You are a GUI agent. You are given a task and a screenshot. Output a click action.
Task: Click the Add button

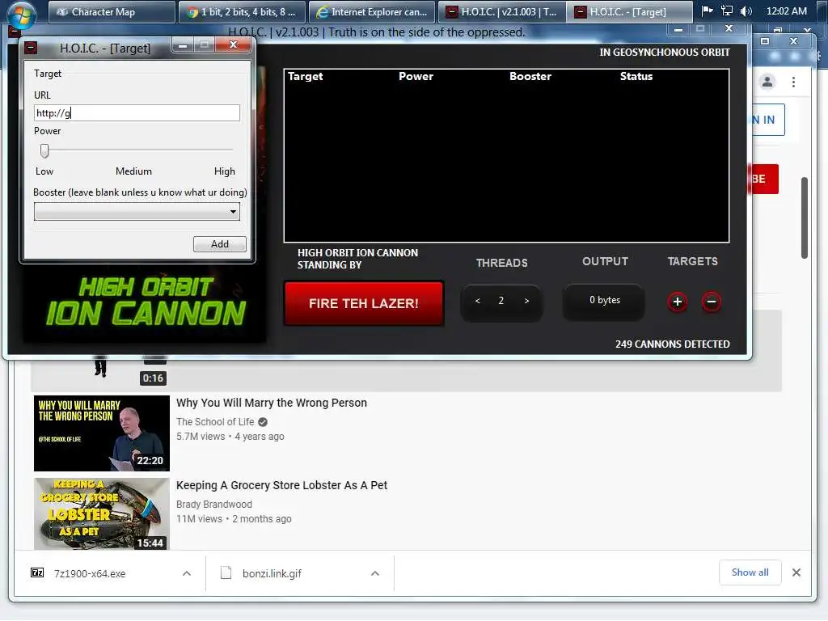(220, 244)
